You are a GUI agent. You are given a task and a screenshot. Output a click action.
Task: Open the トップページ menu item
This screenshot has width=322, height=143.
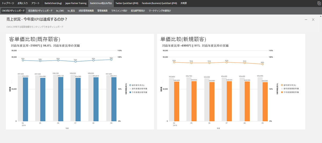tap(8, 3)
